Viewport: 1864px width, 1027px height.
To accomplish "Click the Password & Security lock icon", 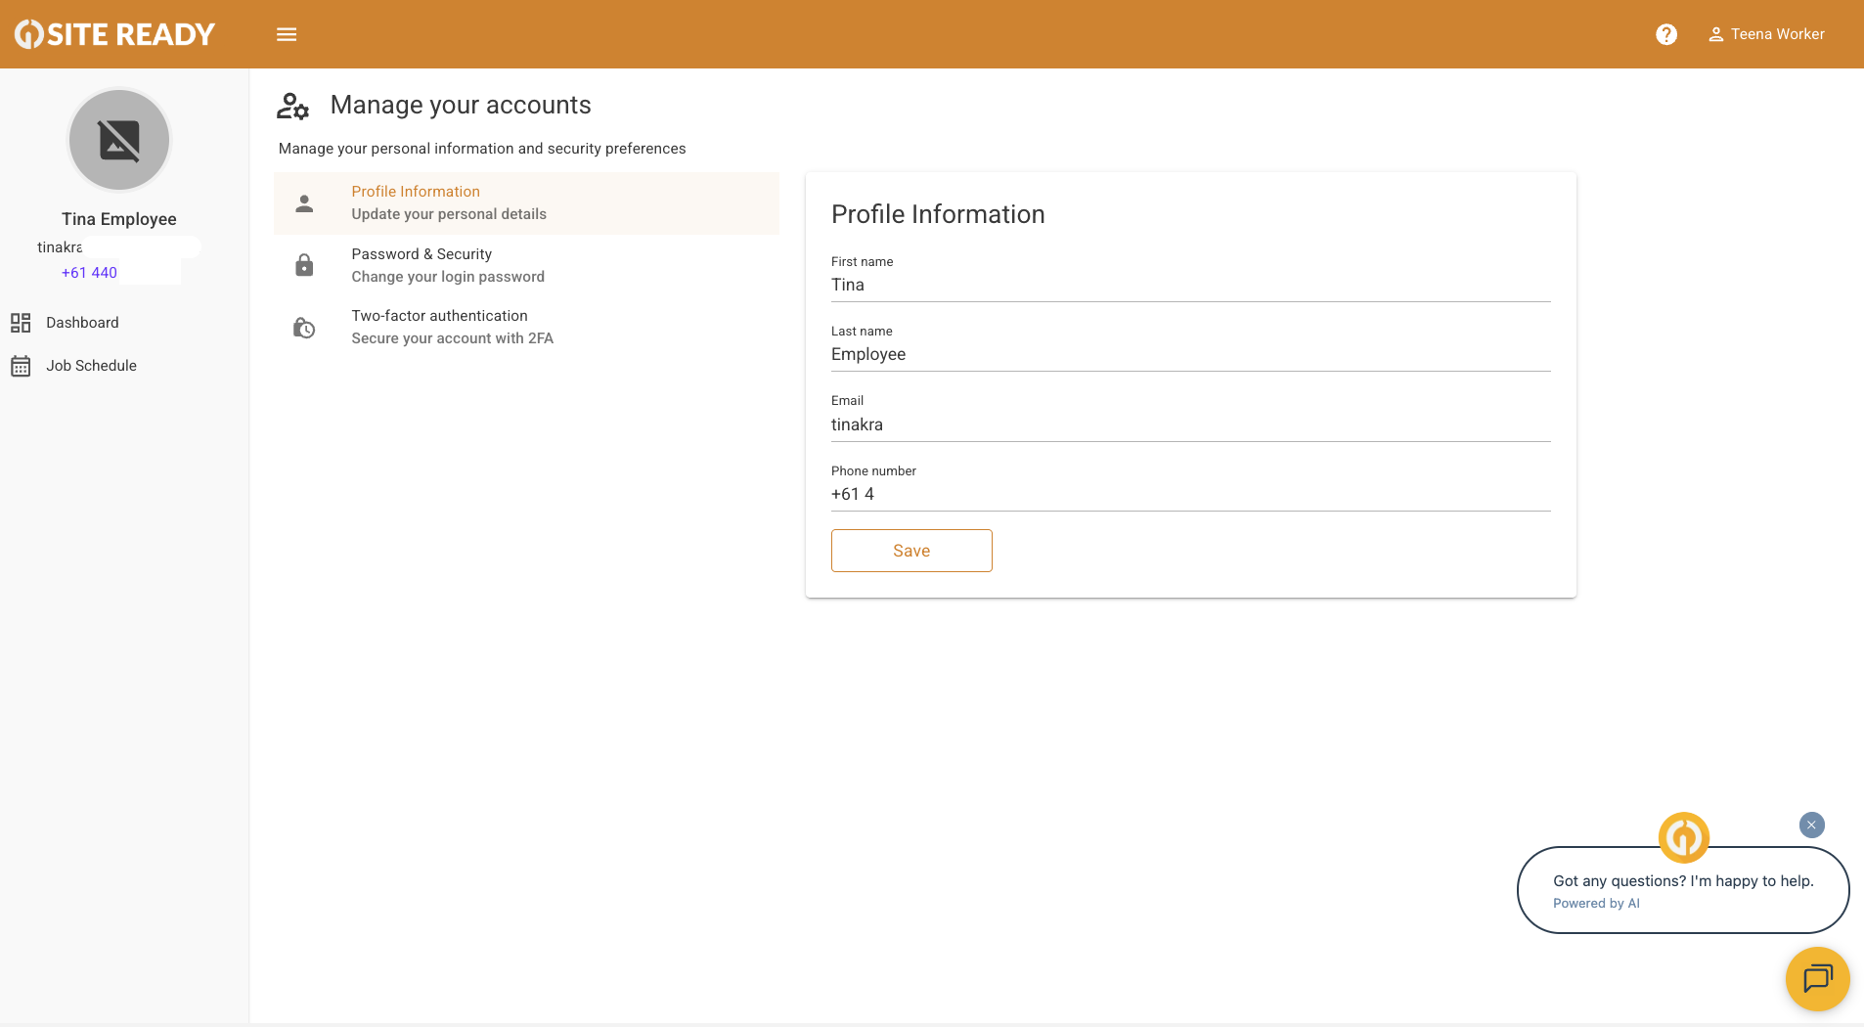I will (x=304, y=265).
